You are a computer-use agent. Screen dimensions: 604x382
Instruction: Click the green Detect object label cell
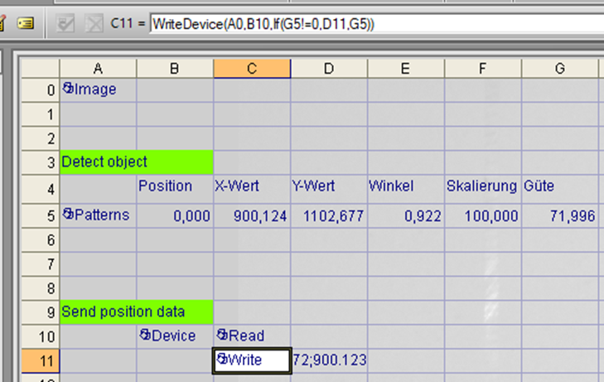136,162
